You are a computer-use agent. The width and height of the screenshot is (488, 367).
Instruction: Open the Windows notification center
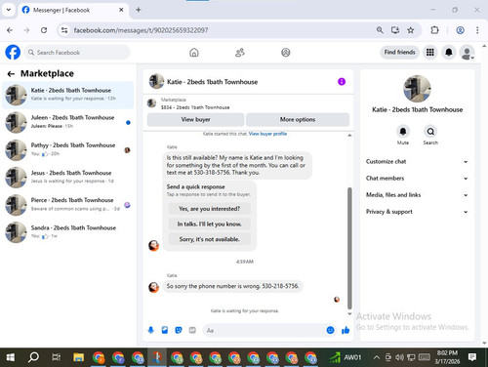[x=472, y=357]
